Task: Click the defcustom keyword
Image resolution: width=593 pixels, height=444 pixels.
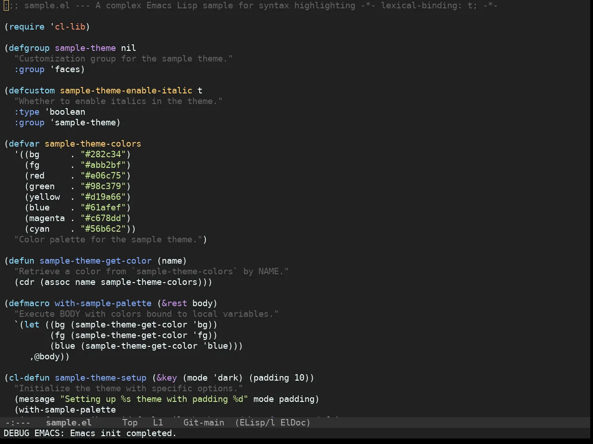Action: pos(32,91)
